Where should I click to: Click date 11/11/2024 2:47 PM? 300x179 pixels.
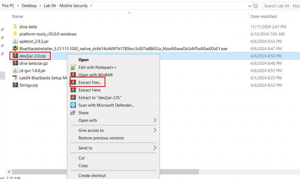(268, 27)
